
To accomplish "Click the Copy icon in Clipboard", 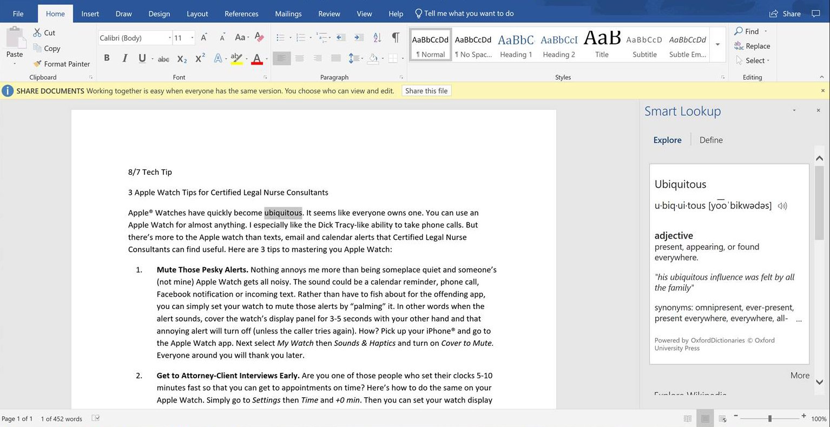I will (x=37, y=48).
